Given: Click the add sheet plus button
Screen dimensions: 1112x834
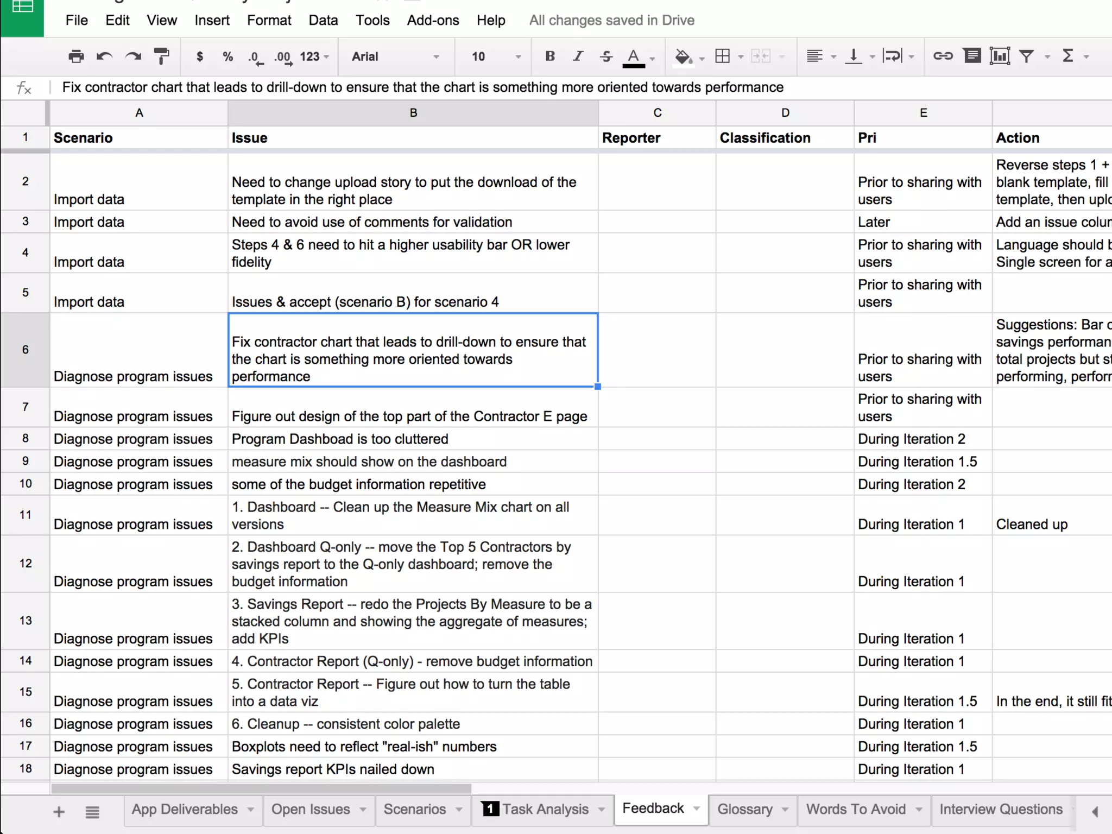Looking at the screenshot, I should pos(59,812).
